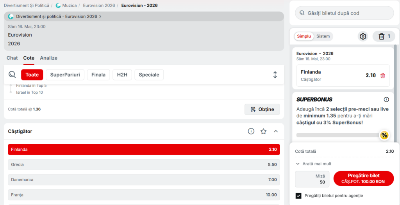The height and width of the screenshot is (205, 400).
Task: Select the Simplu bet type
Action: [x=304, y=36]
